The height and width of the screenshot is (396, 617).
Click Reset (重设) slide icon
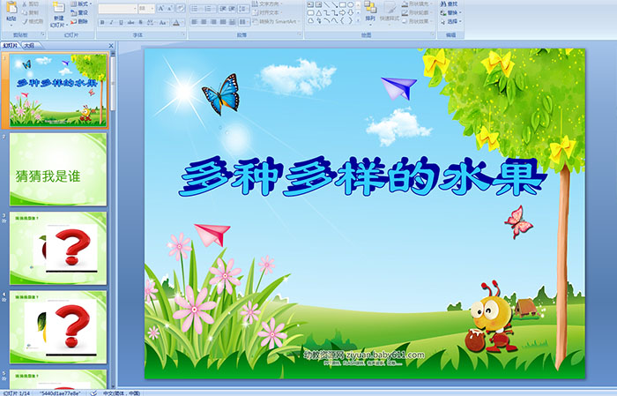click(73, 12)
